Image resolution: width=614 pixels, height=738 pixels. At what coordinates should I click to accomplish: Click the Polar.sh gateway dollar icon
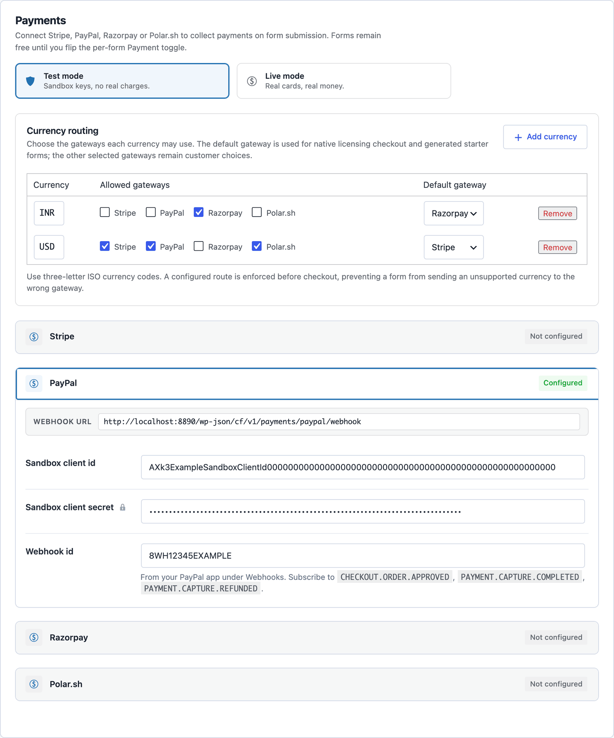coord(34,684)
